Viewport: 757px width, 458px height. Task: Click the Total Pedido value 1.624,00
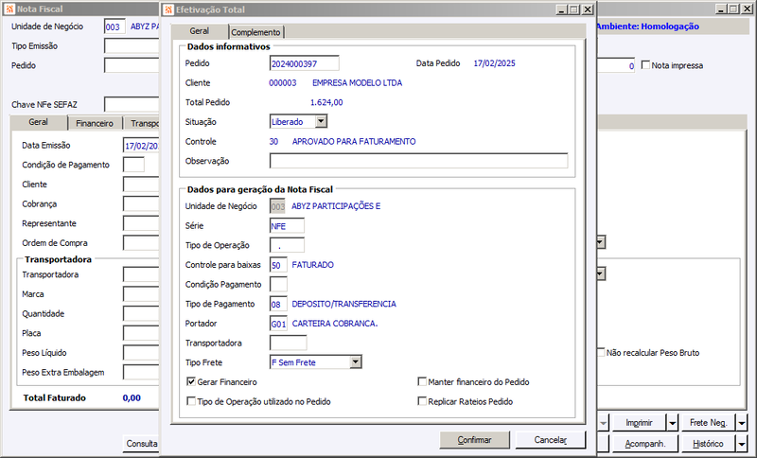tap(326, 102)
